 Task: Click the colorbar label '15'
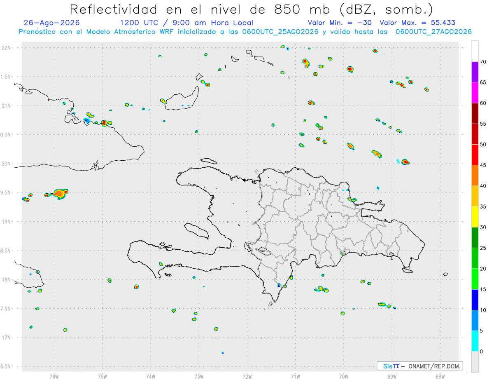(x=483, y=289)
